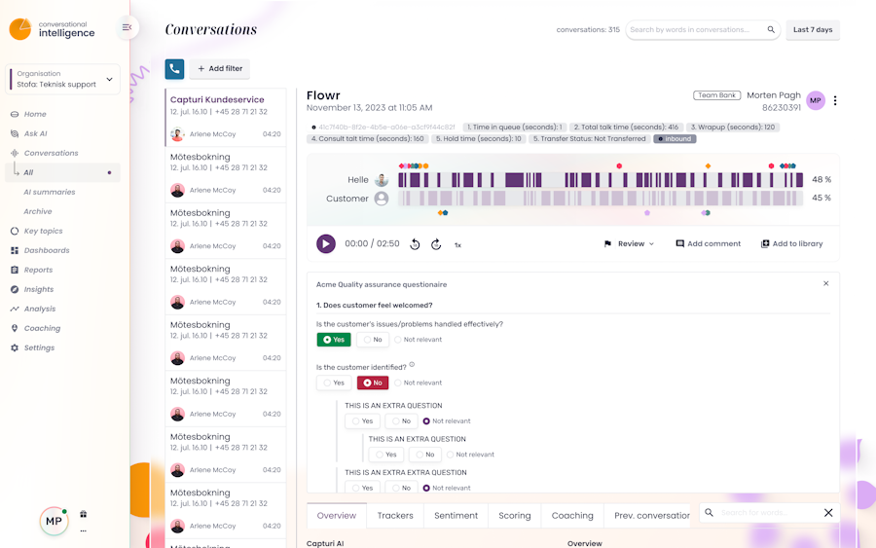Open the Organisation Stofa: Teknisk support dropdown
The image size is (876, 548).
coord(62,79)
